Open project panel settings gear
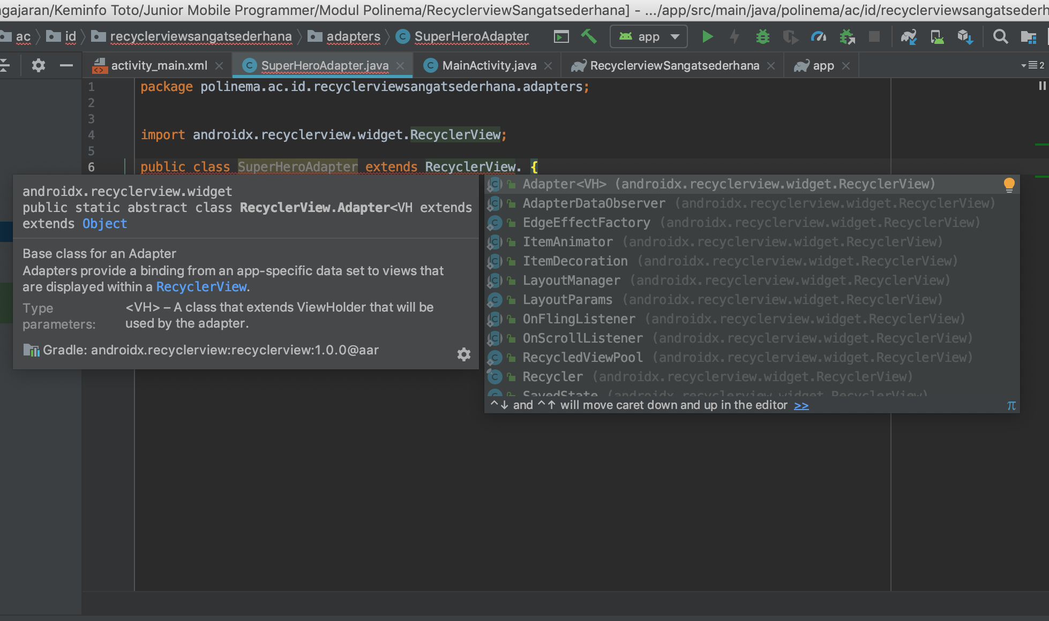The width and height of the screenshot is (1049, 621). pyautogui.click(x=38, y=65)
